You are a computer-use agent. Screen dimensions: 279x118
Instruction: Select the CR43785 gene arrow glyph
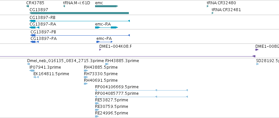pyautogui.click(x=28, y=6)
